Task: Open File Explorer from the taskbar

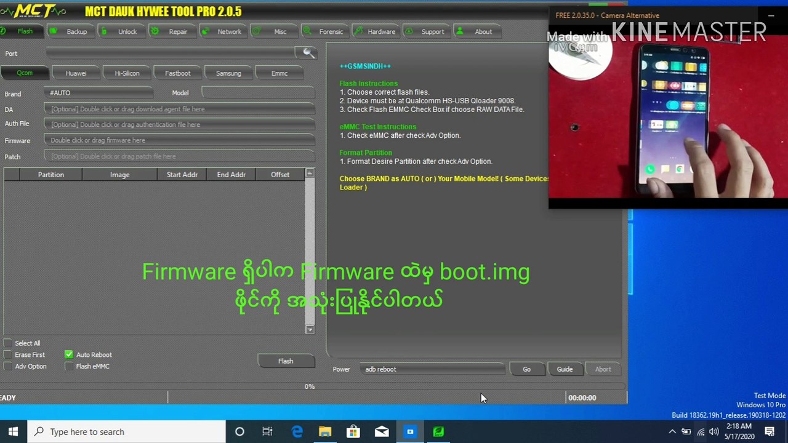Action: (x=325, y=432)
